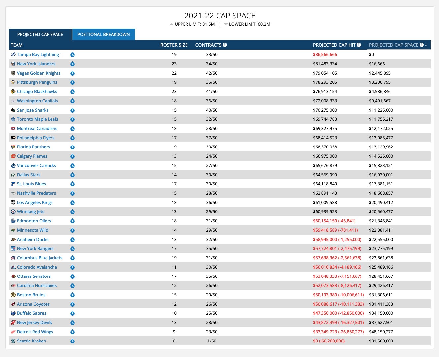Screen dimensions: 439x357
Task: Open the clock icon for Pittsburgh Penguins
Action: tap(72, 82)
